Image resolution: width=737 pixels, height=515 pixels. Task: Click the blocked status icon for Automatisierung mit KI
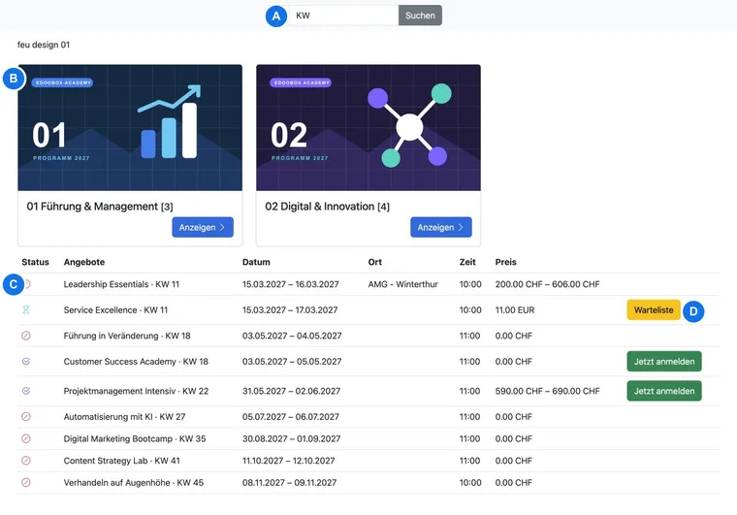(26, 417)
